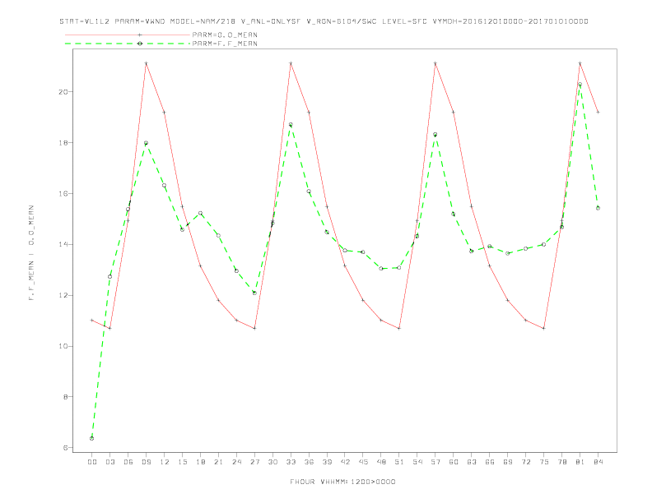Click the x-axis tick label 57

pyautogui.click(x=435, y=462)
